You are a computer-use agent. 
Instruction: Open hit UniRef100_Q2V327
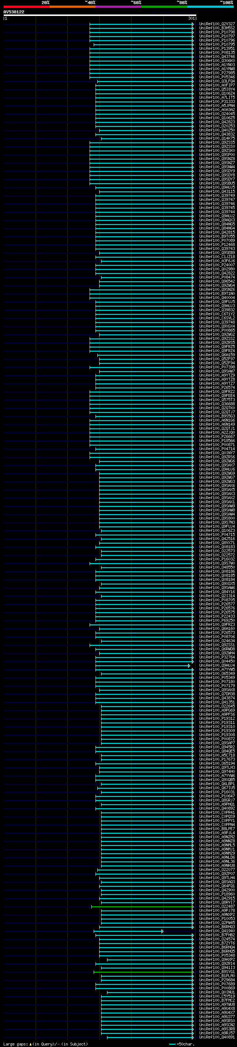[x=217, y=24]
